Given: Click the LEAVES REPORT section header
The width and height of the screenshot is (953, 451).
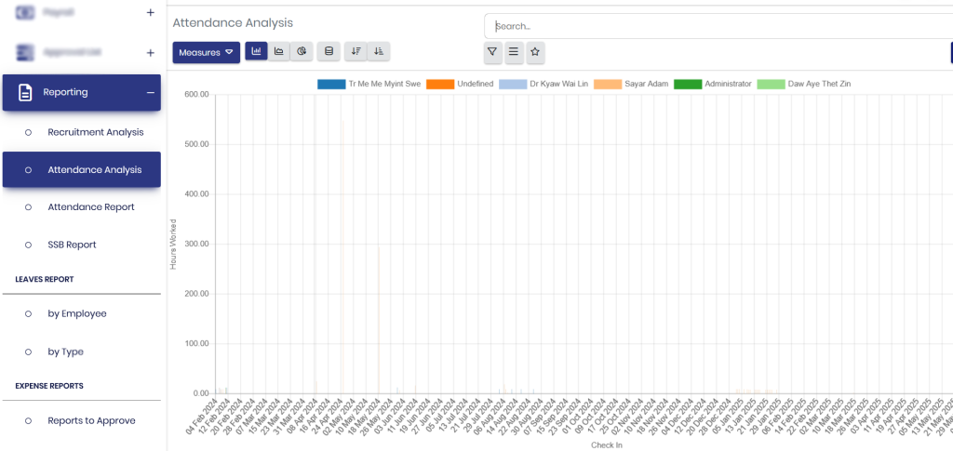Looking at the screenshot, I should pos(45,279).
